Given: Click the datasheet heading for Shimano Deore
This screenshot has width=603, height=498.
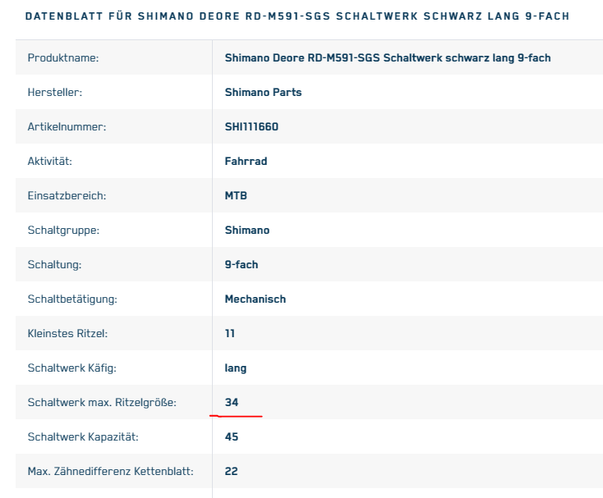Looking at the screenshot, I should (297, 16).
